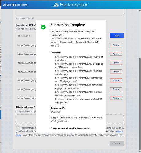
Task: Click the 'Attach evidence' label
Action: point(25,107)
